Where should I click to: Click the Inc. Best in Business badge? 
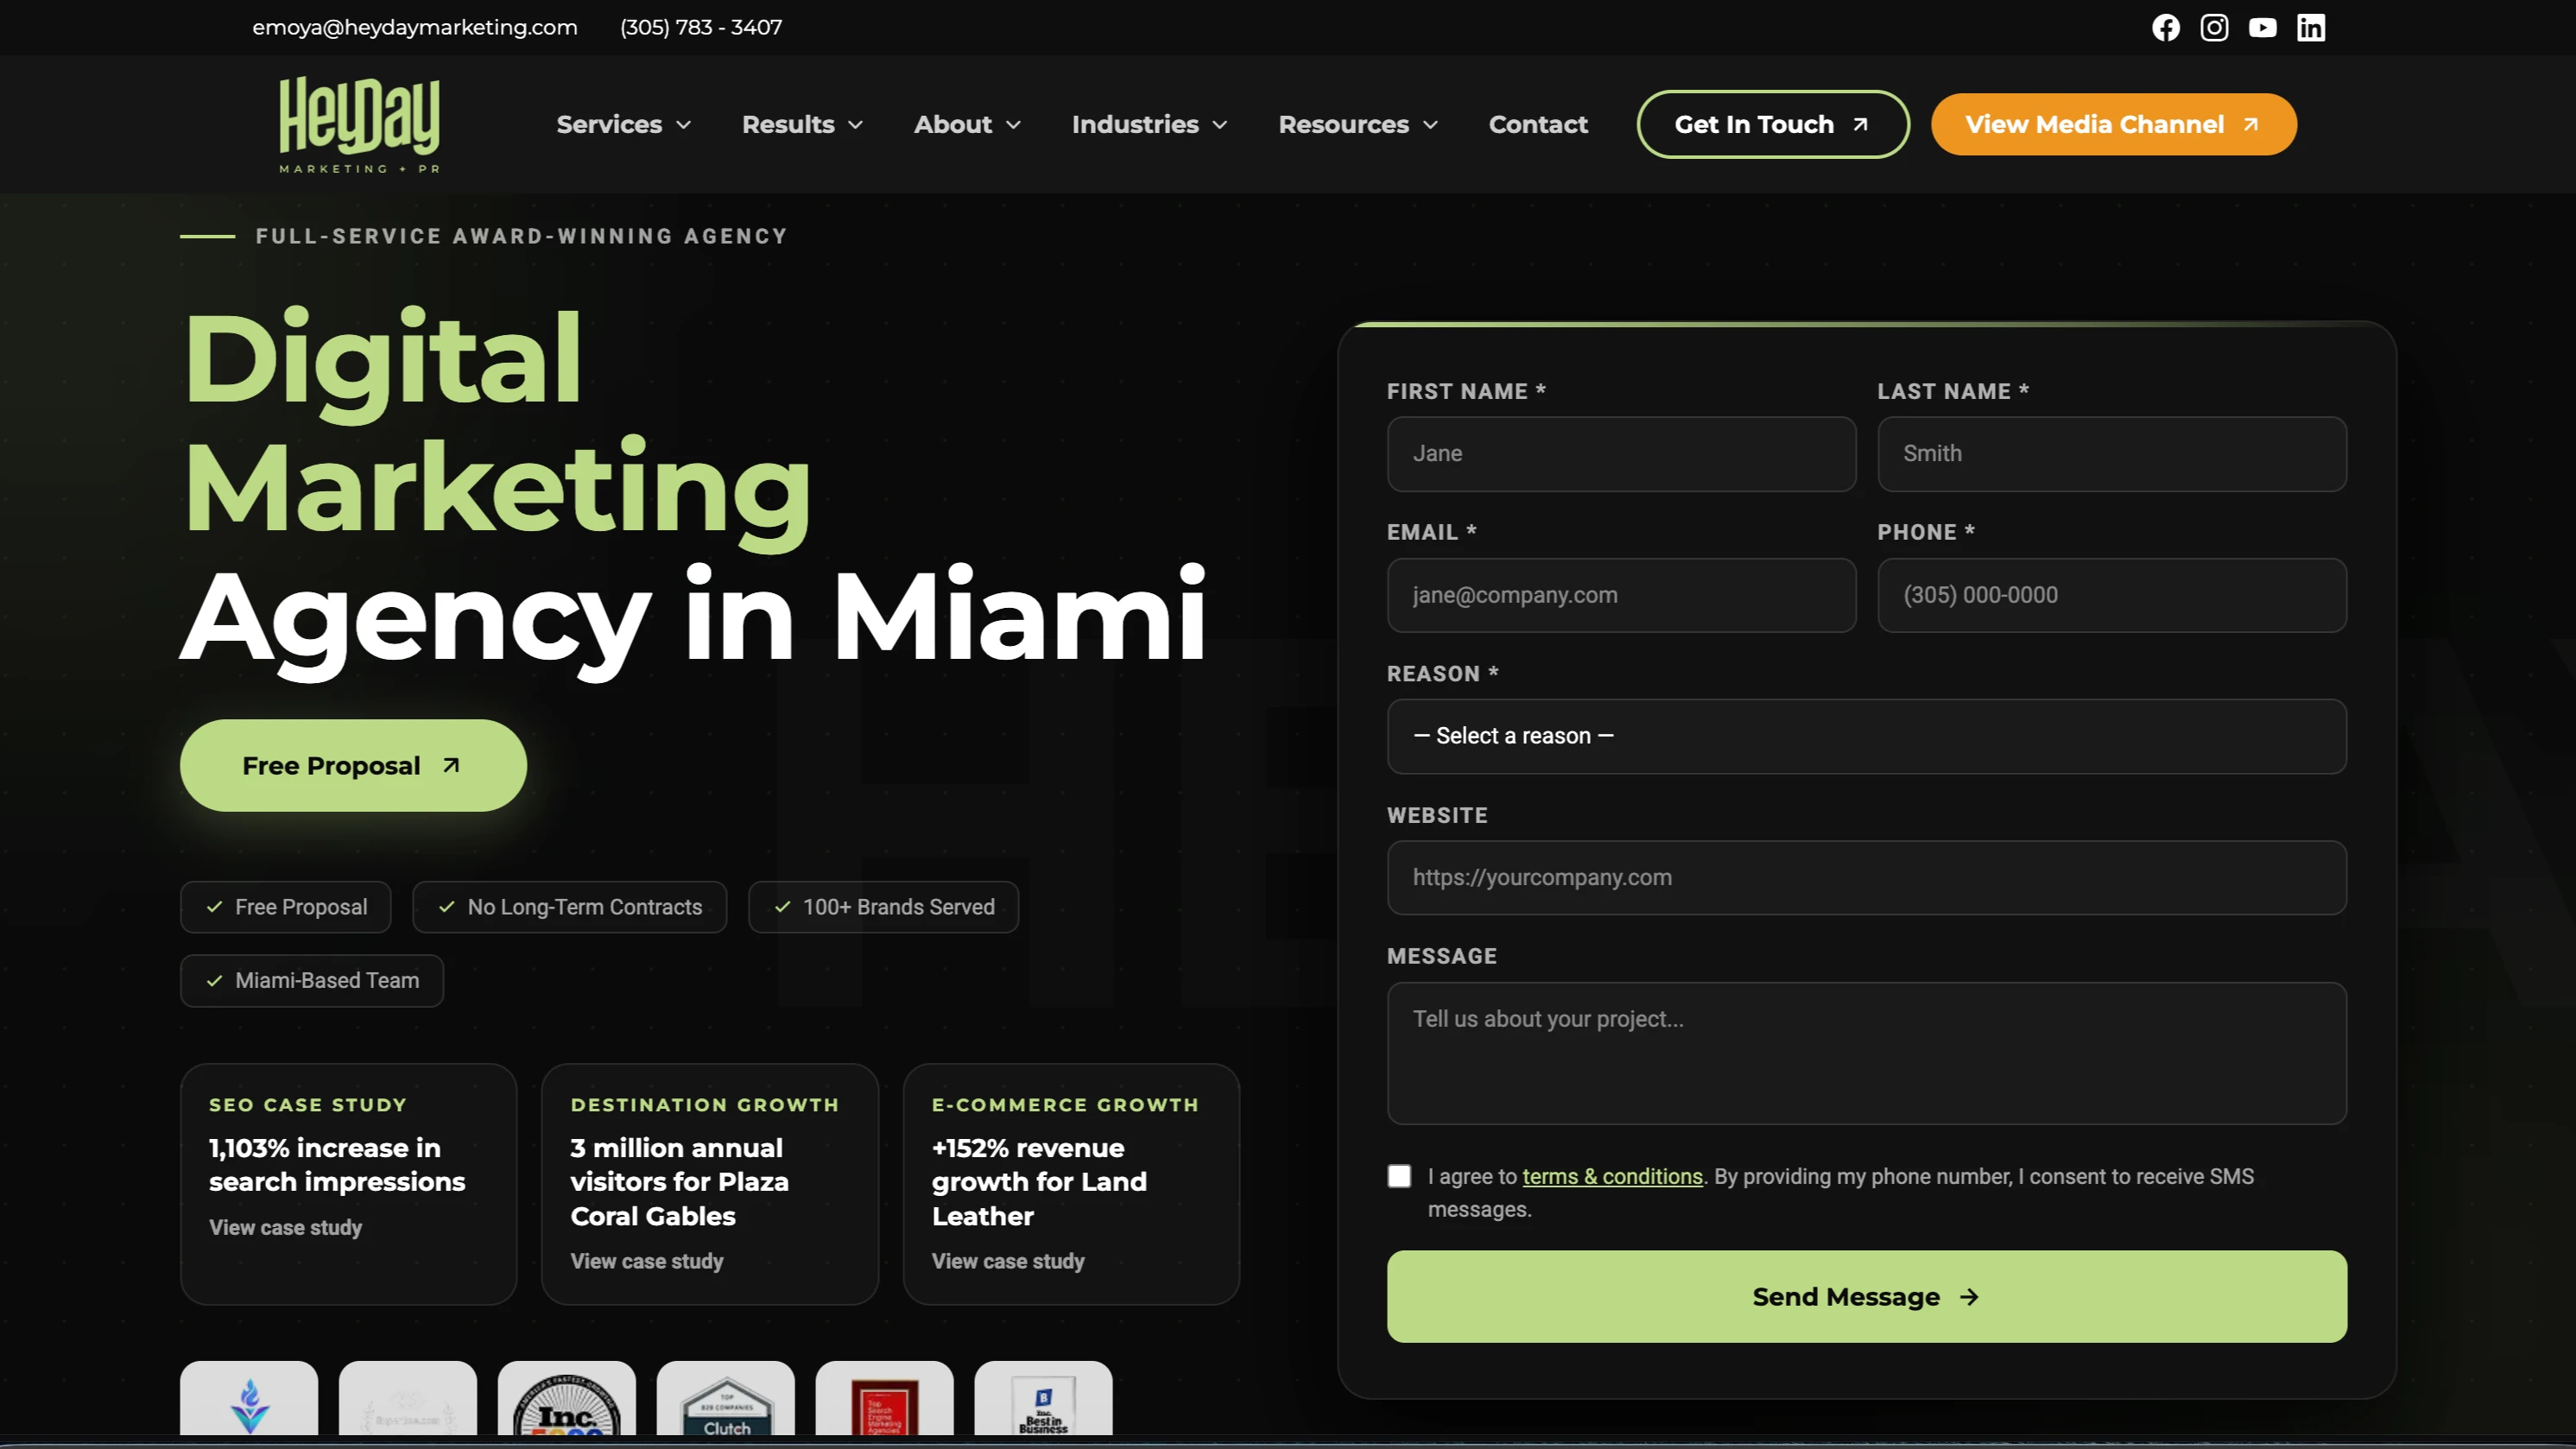click(x=1044, y=1398)
